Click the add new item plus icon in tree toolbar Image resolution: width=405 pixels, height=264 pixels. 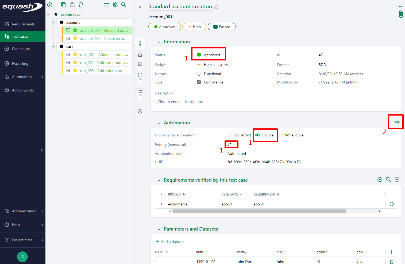click(x=50, y=5)
